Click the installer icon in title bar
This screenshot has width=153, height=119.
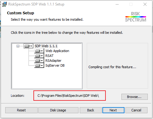pos(4,4)
